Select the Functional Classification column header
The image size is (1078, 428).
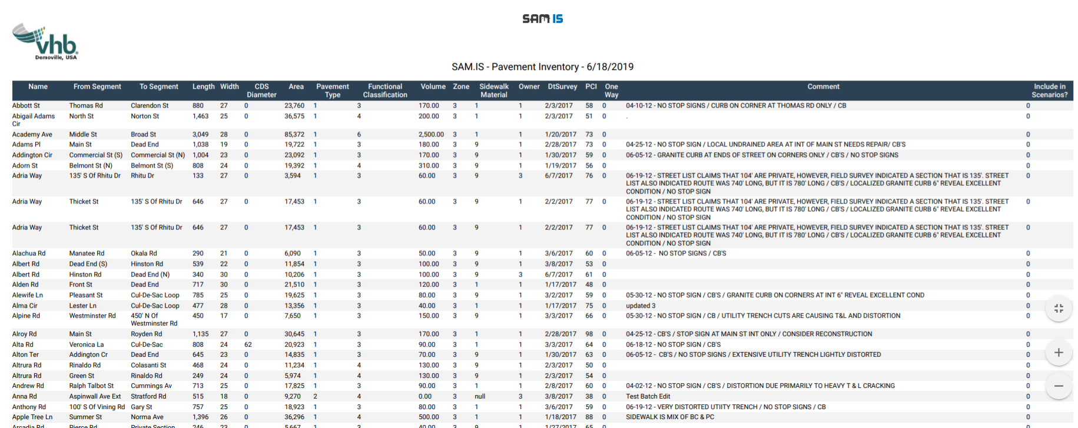tap(385, 91)
